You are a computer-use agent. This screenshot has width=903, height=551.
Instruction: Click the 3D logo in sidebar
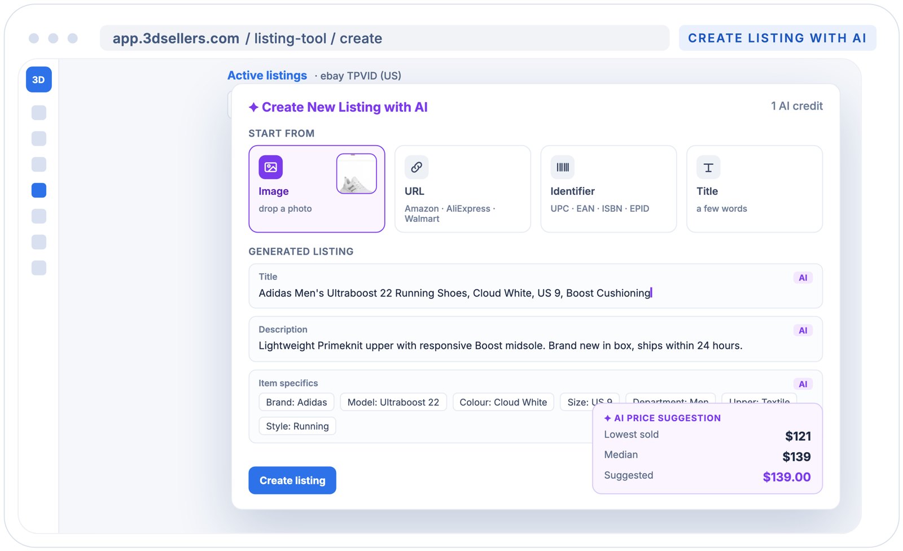(x=39, y=80)
